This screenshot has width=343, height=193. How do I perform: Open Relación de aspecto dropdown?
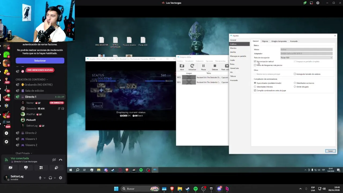(x=306, y=57)
